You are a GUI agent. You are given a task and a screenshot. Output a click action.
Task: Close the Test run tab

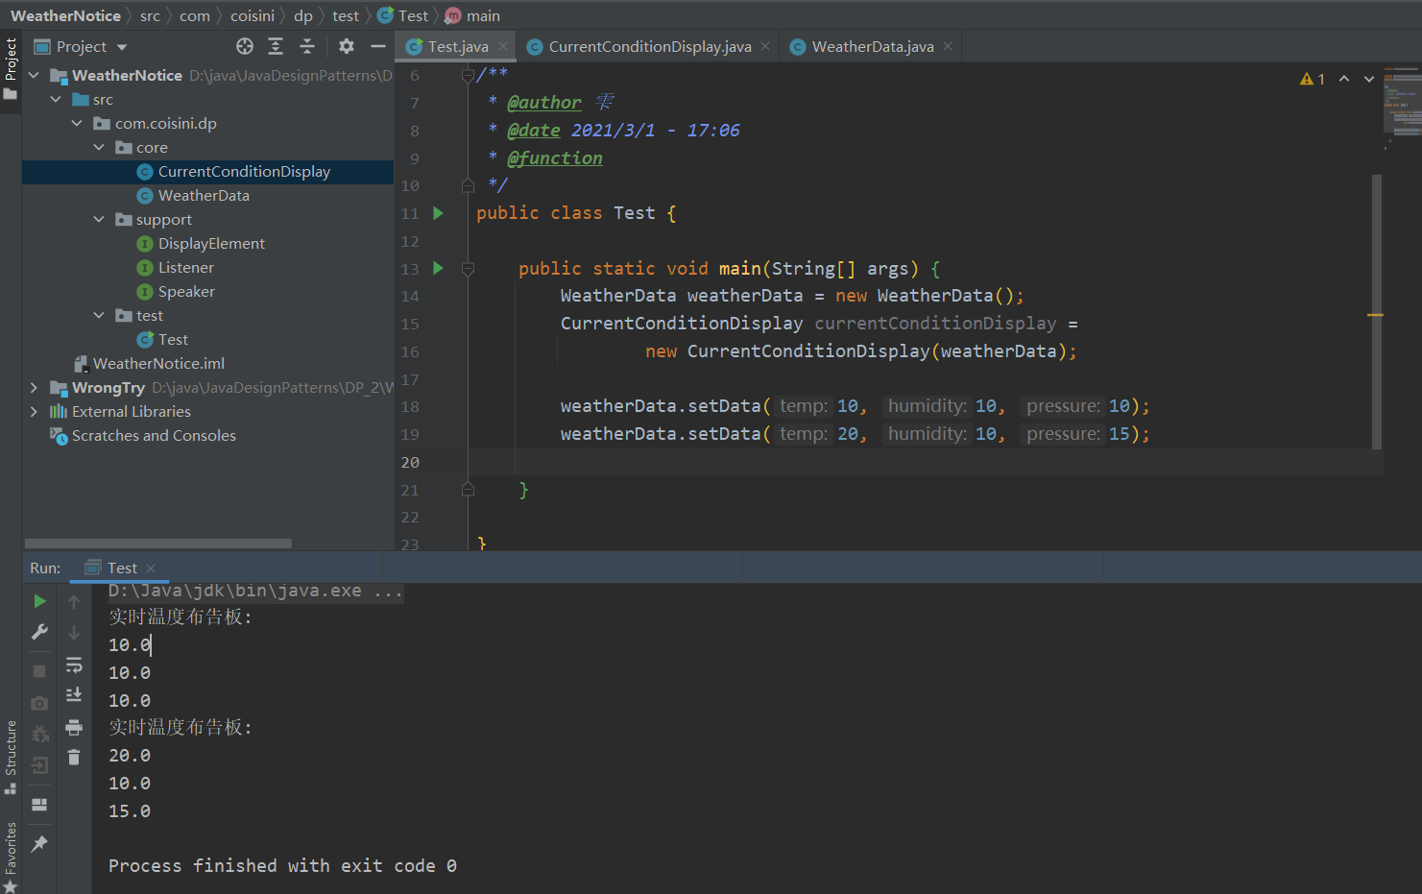coord(151,568)
